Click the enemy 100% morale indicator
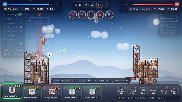The width and height of the screenshot is (182, 102). click(x=159, y=9)
